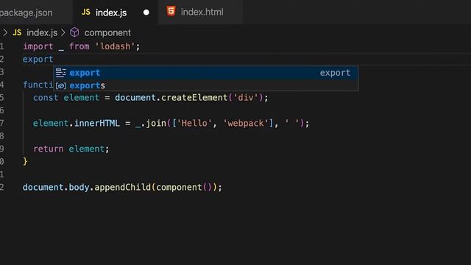This screenshot has height=265, width=471.
Task: Click 'element' after return keyword
Action: point(87,149)
